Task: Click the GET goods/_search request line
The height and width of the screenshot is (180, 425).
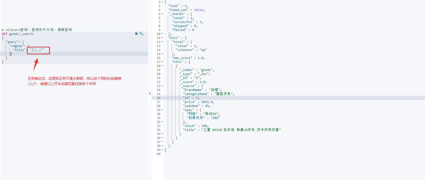Action: pyautogui.click(x=18, y=34)
